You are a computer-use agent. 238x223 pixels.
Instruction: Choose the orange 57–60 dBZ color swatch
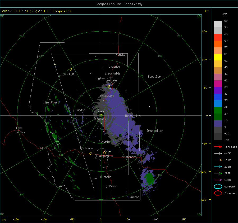tap(218, 44)
